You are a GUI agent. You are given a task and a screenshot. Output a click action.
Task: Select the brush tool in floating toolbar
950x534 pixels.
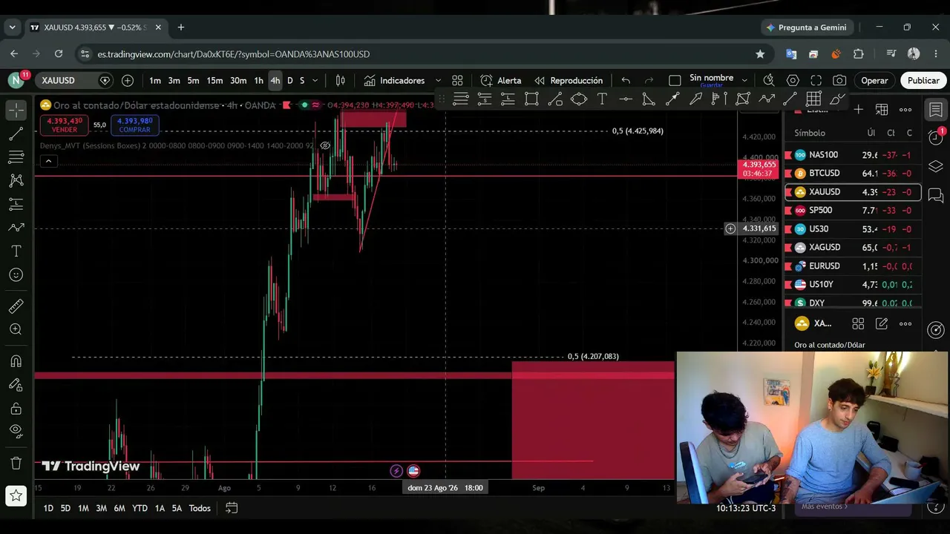coord(837,99)
